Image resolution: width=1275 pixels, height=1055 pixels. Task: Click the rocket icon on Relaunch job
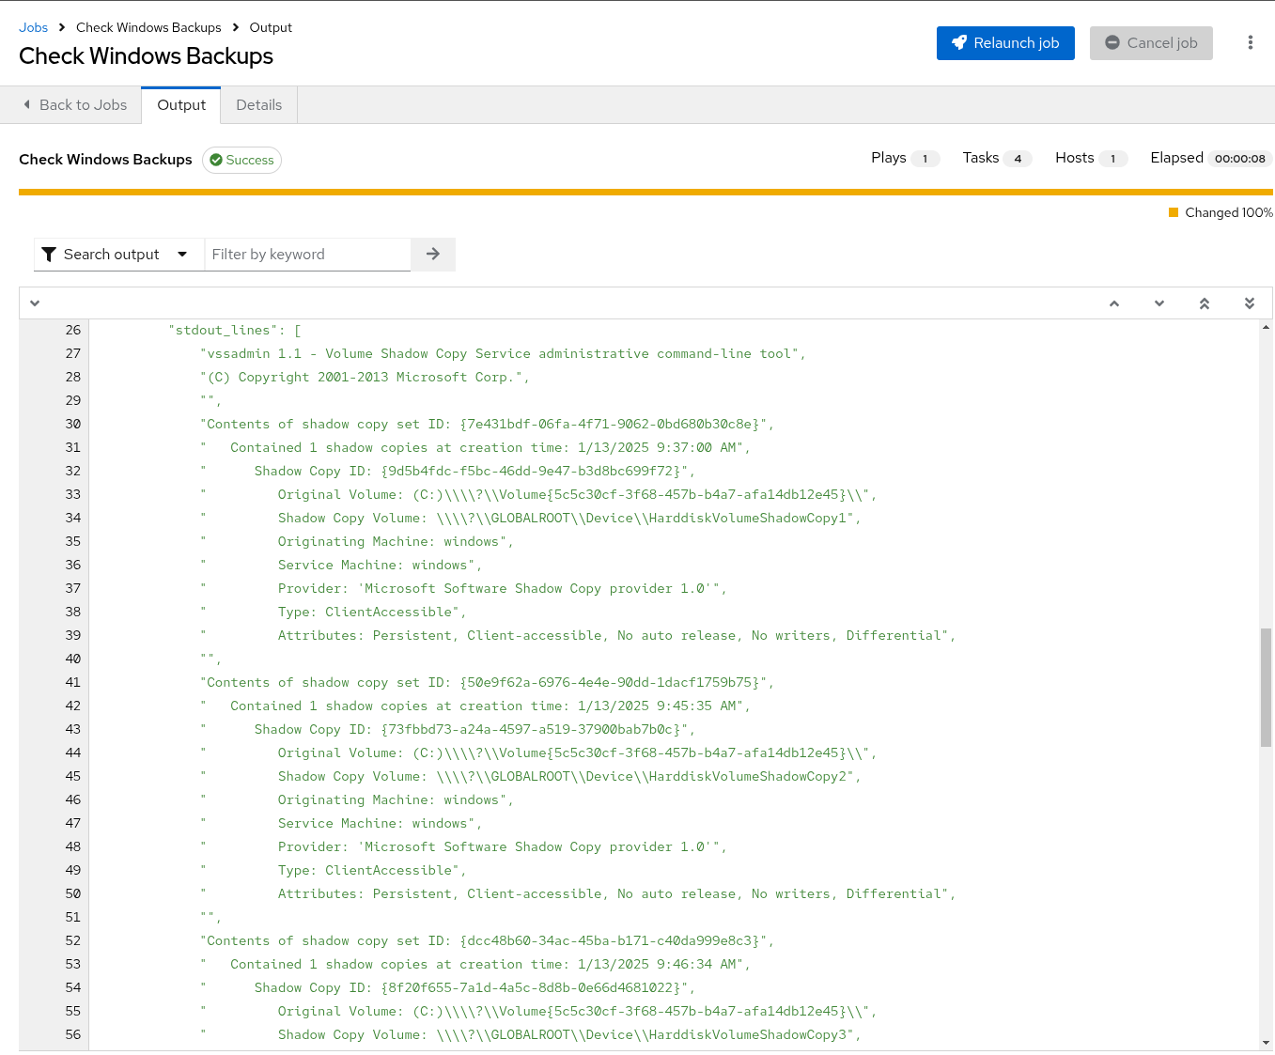[x=959, y=43]
